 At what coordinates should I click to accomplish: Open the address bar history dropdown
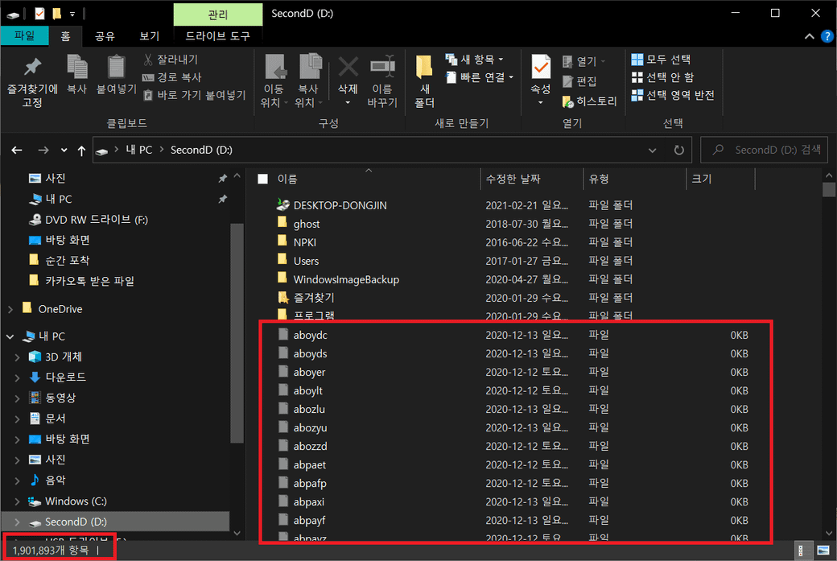[x=653, y=151]
